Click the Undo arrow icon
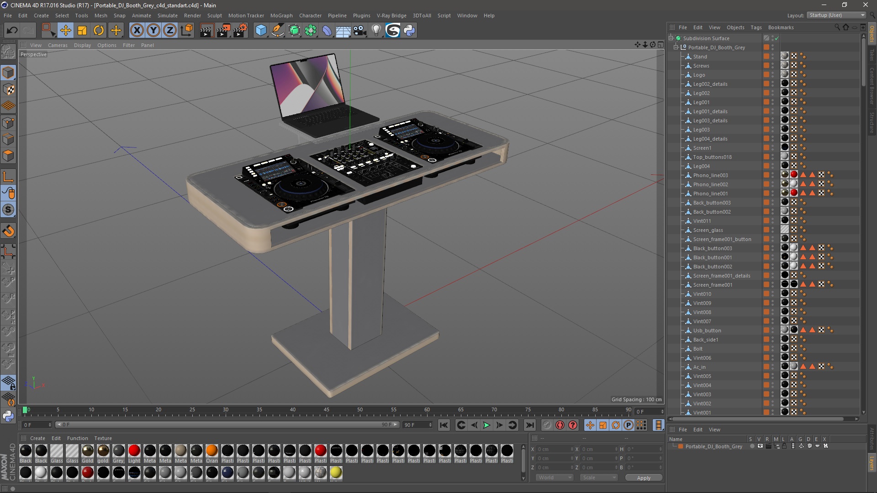Image resolution: width=877 pixels, height=493 pixels. click(12, 31)
